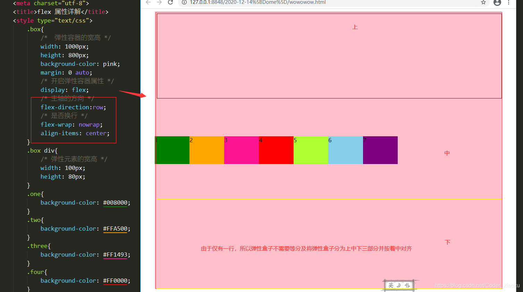
Task: Click the deep pink flex box numbered 3
Action: [x=242, y=150]
